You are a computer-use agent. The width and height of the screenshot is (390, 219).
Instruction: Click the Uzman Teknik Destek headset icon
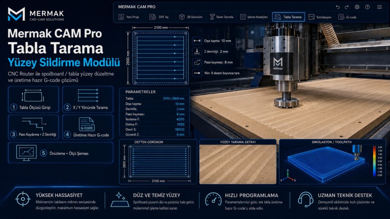(306, 199)
